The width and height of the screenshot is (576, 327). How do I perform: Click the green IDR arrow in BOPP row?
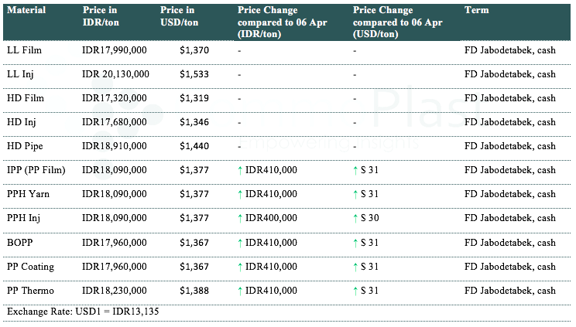[x=241, y=243]
